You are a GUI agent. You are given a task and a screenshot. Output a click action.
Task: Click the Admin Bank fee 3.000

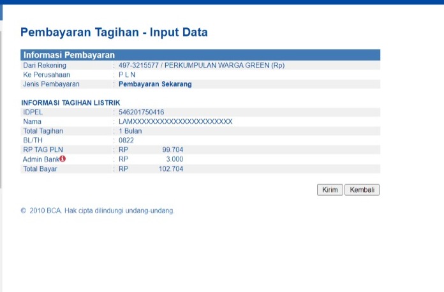[174, 159]
